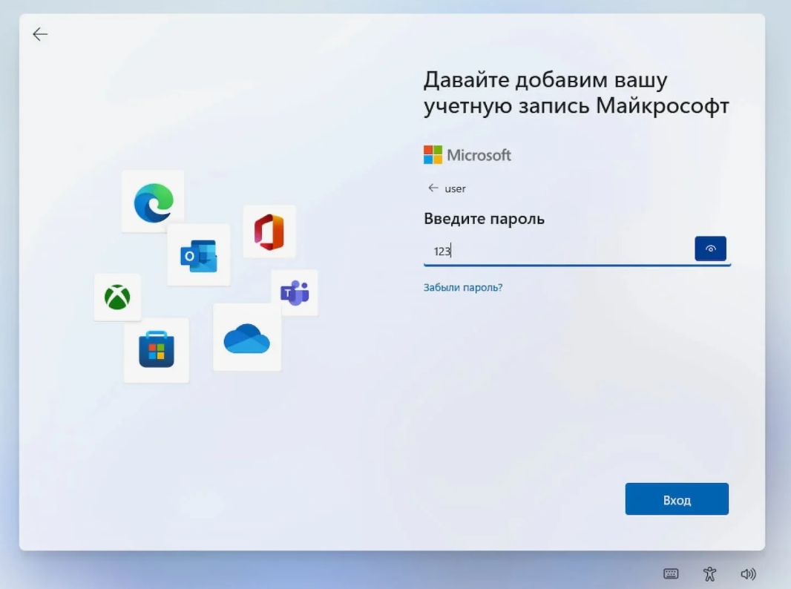Click the Введите пароль heading area
Screen dimensions: 791x589
483,218
